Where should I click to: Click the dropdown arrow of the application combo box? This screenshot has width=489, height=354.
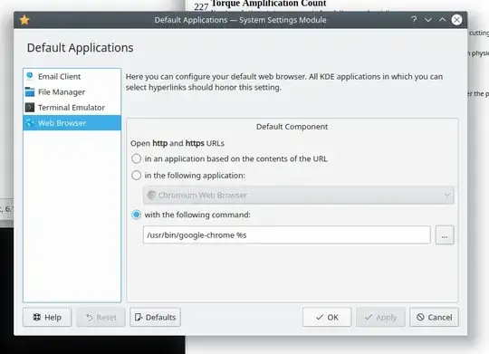pyautogui.click(x=447, y=195)
